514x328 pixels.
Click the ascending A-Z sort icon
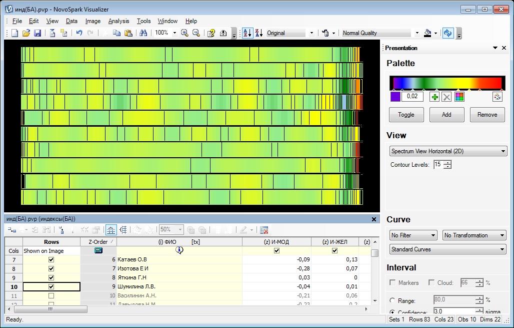coord(247,33)
